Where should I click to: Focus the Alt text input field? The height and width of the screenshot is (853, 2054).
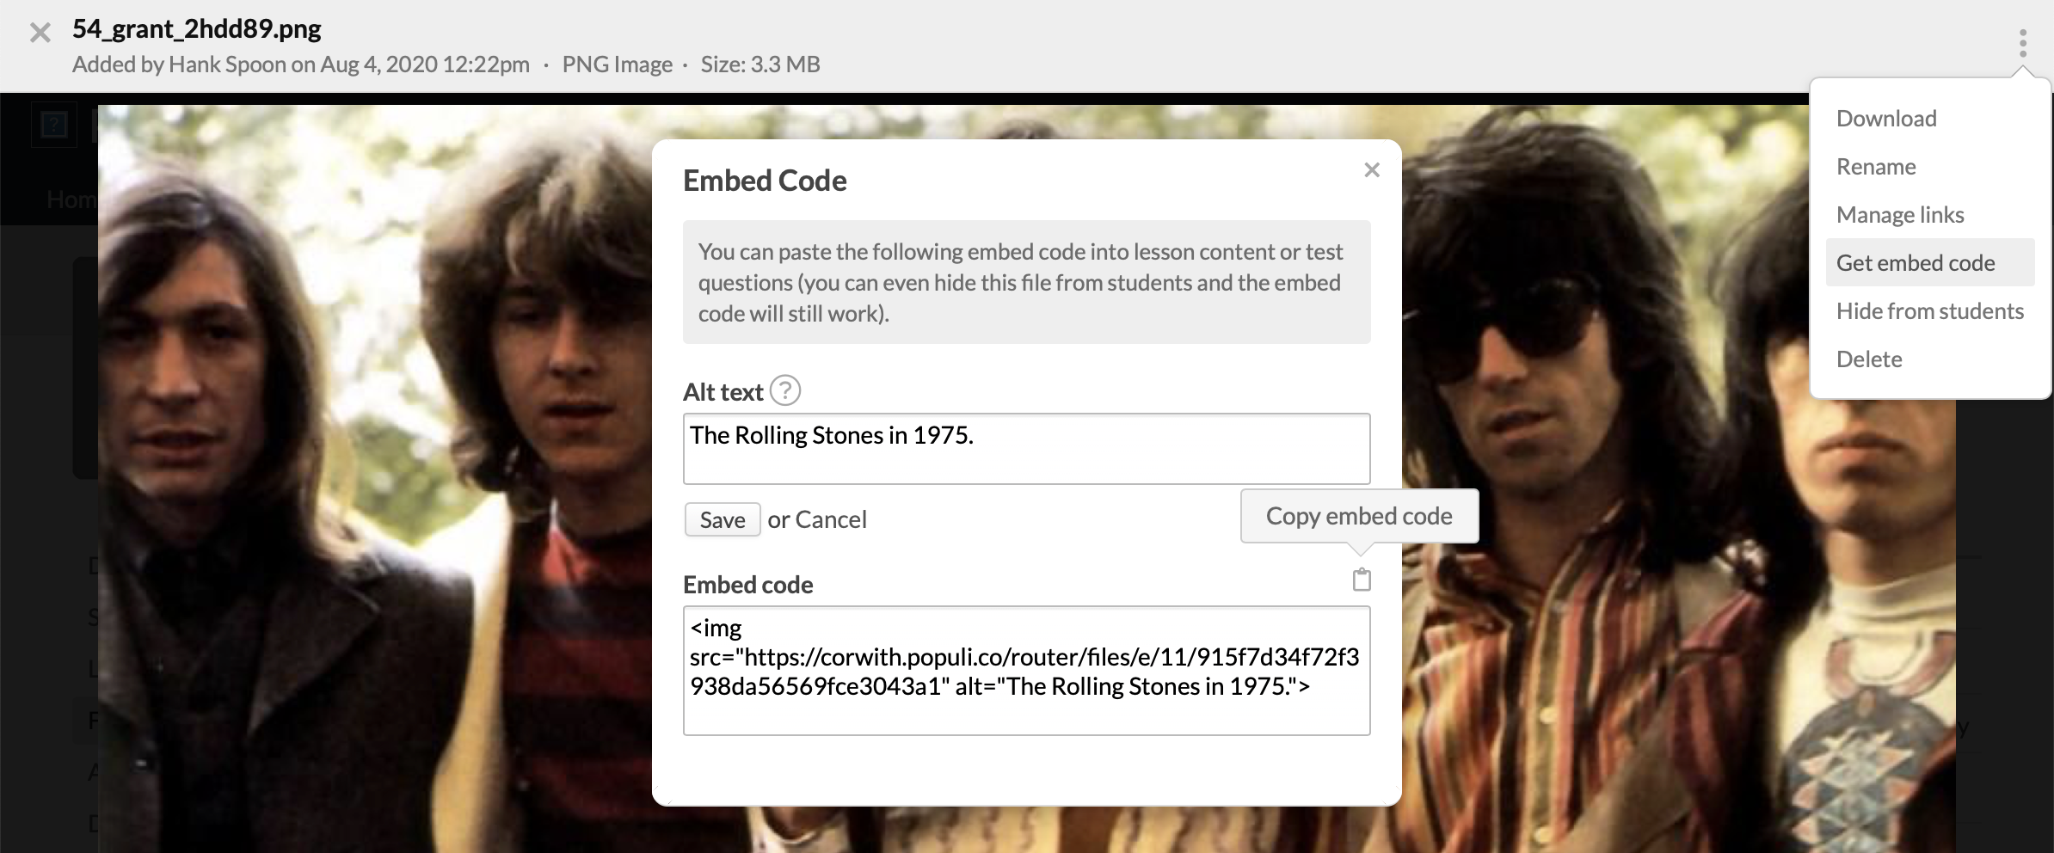coord(1026,449)
